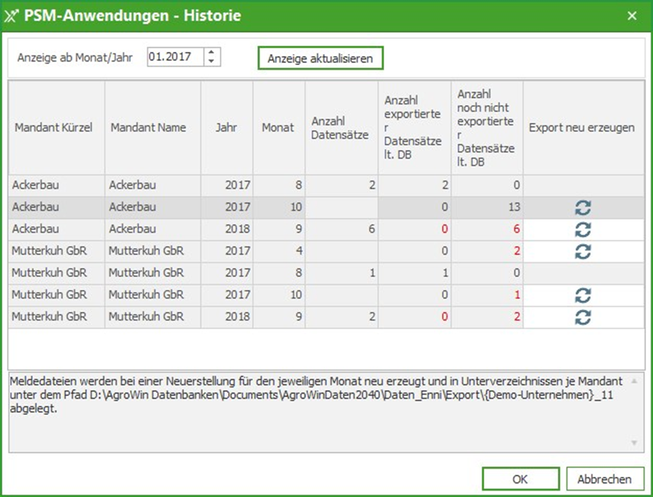Increase the month/year with the up arrow
653x497 pixels.
[211, 53]
